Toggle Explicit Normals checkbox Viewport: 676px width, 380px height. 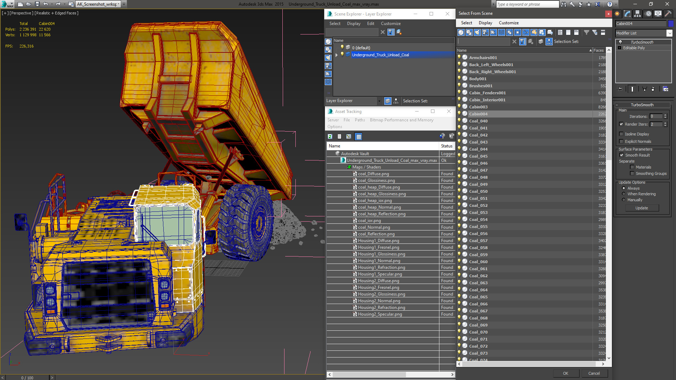[x=621, y=141]
